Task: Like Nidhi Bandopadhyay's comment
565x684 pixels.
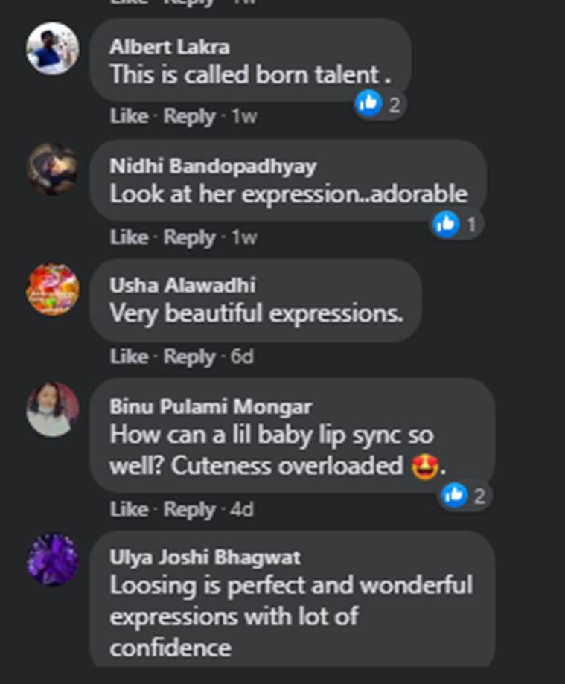Action: coord(129,237)
